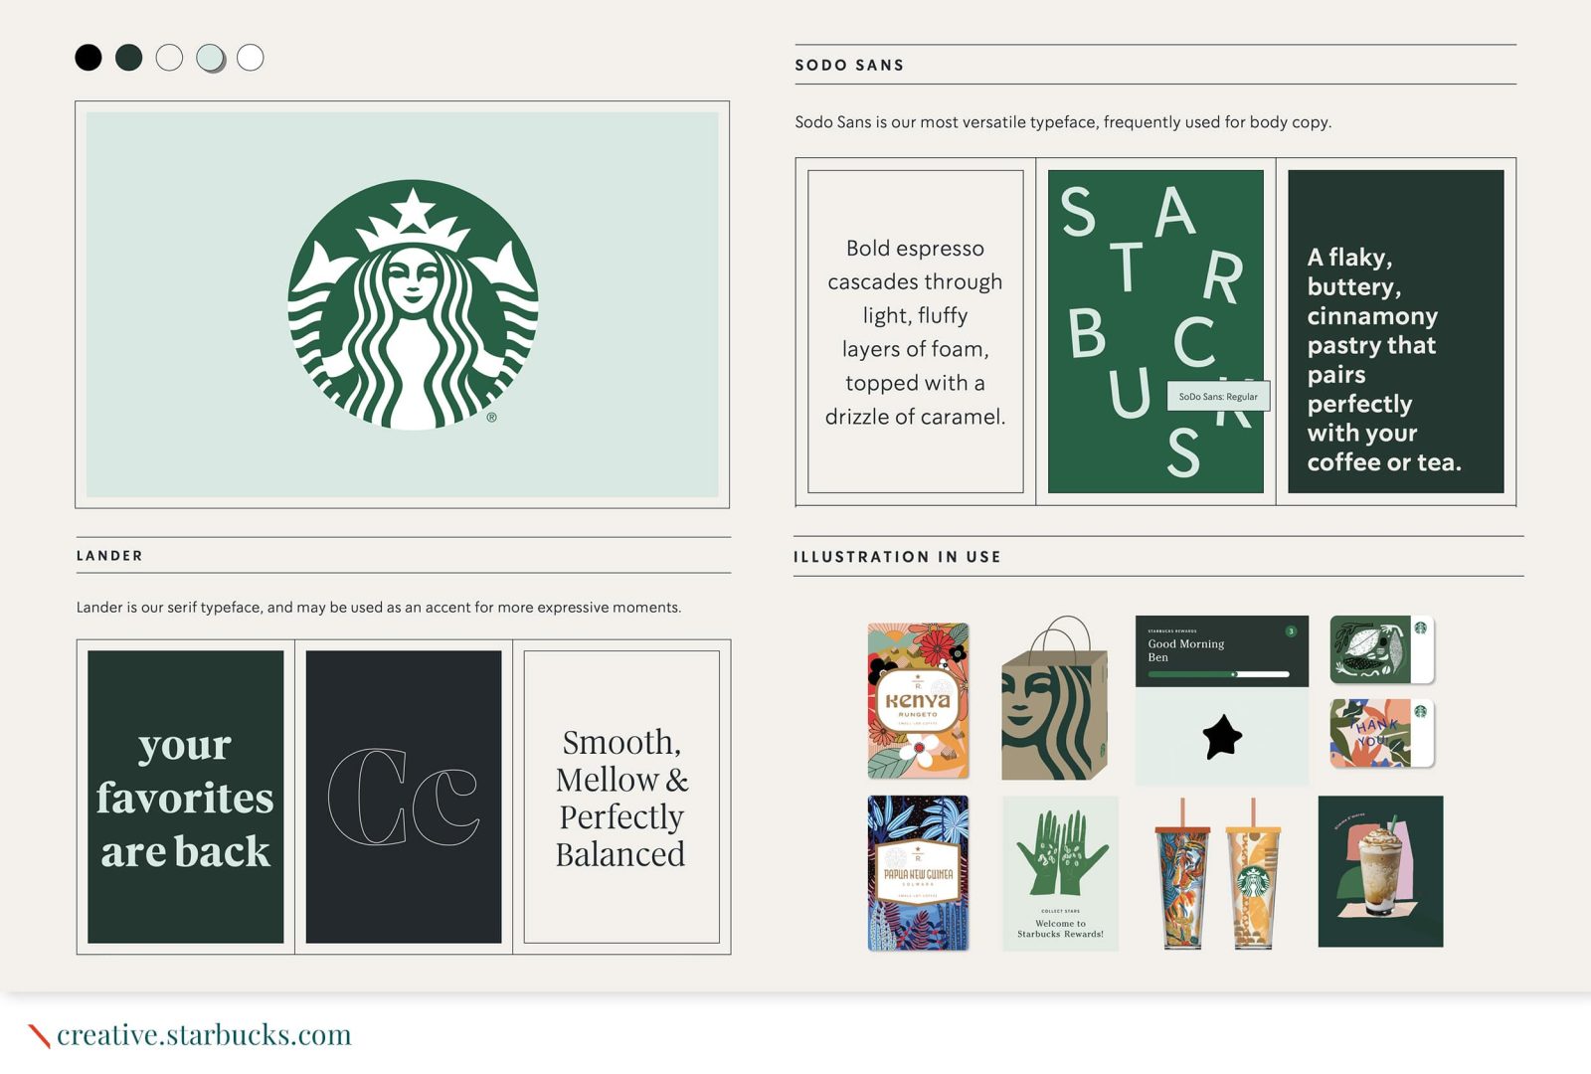Image resolution: width=1591 pixels, height=1074 pixels.
Task: Open the Papua New Guinea package illustration
Action: click(x=918, y=873)
